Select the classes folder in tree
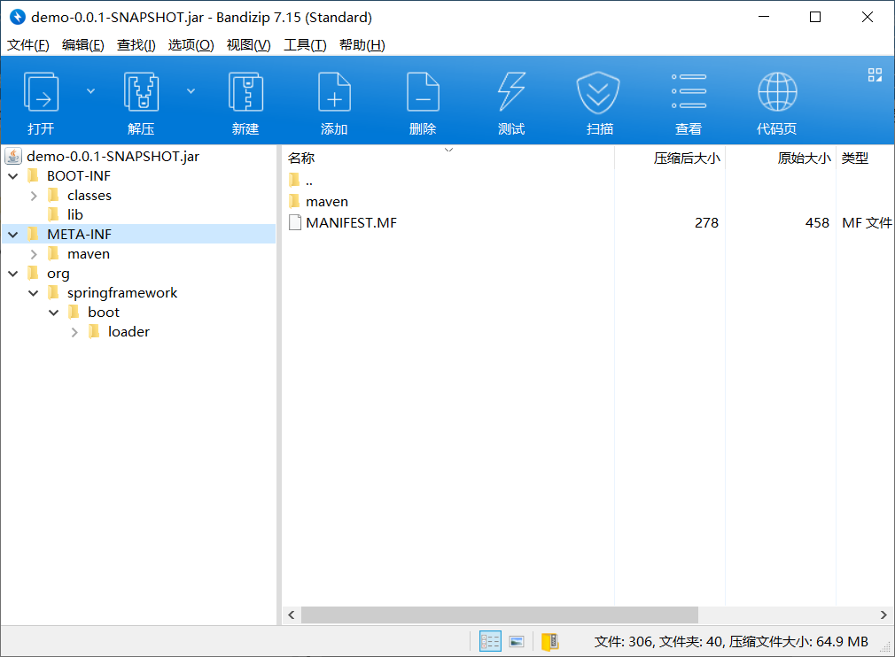The width and height of the screenshot is (895, 657). (89, 196)
